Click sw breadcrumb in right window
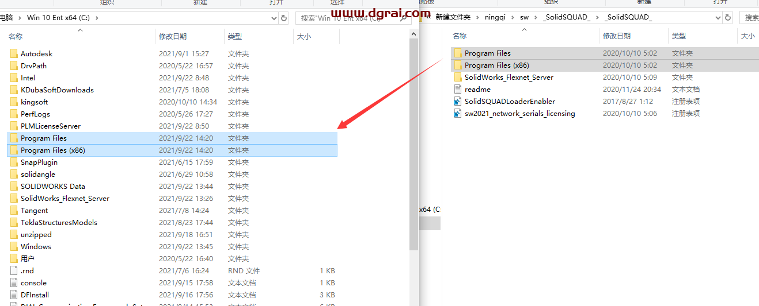This screenshot has width=759, height=306. (x=525, y=17)
